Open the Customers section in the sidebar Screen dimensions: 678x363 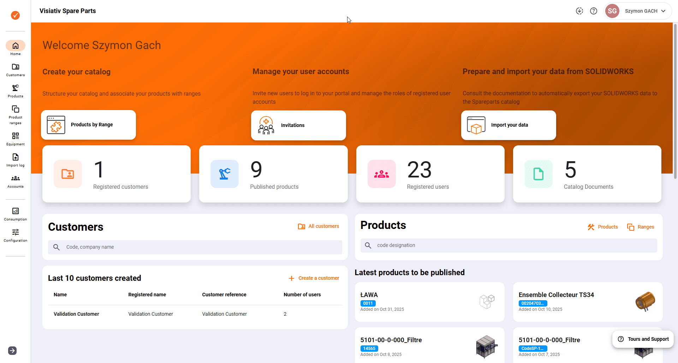[x=15, y=69]
